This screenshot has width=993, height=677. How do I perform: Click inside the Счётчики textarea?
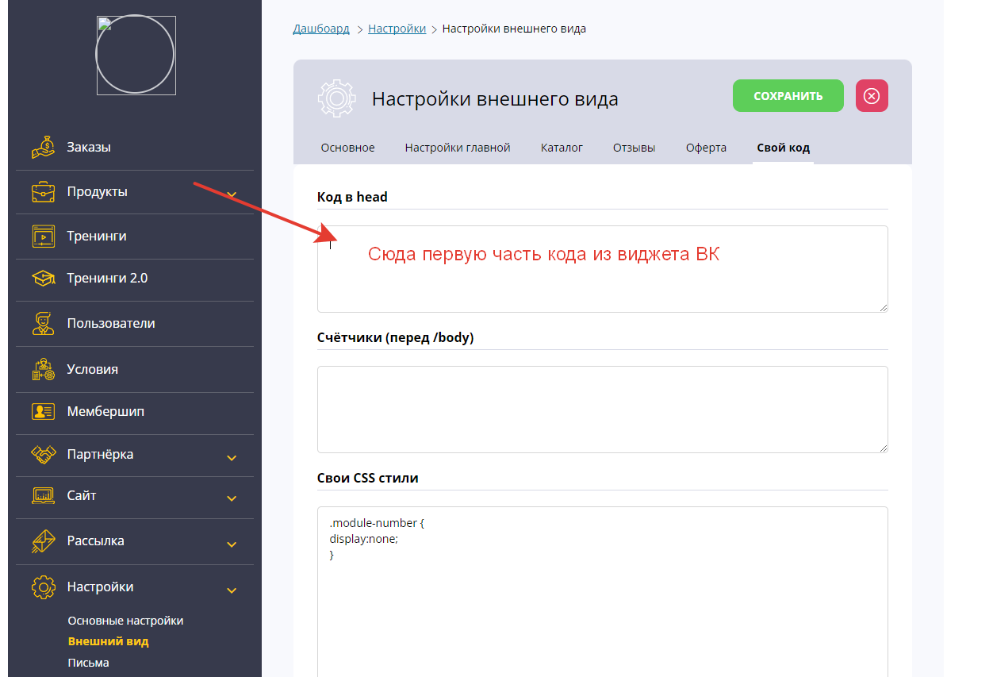coord(603,410)
